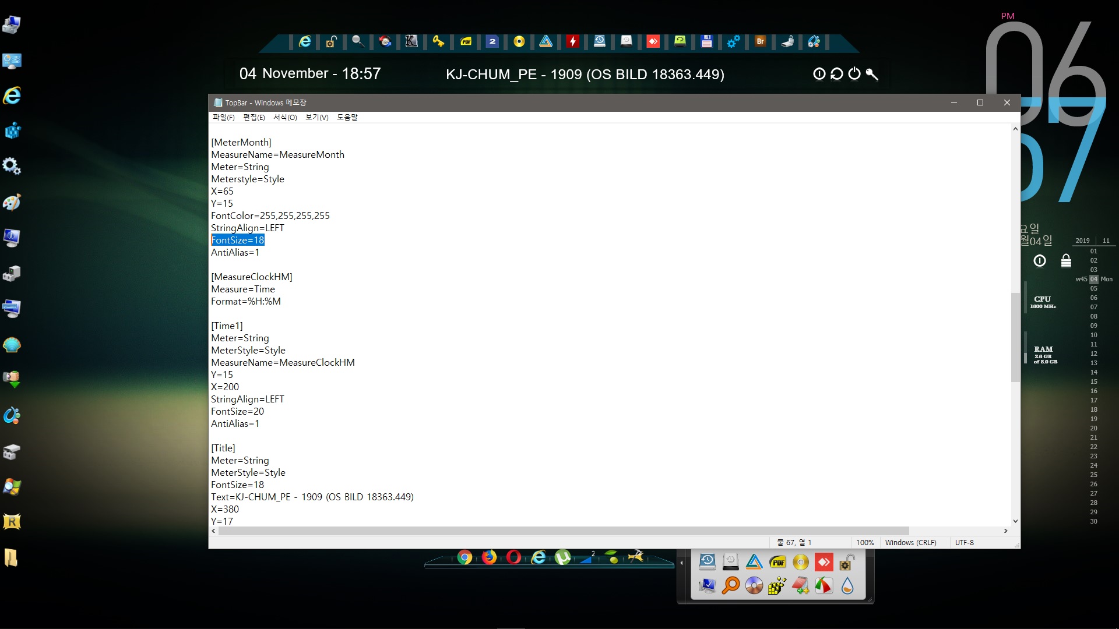Click the Windows (CRLF) status bar entry
Viewport: 1119px width, 629px height.
pos(910,542)
